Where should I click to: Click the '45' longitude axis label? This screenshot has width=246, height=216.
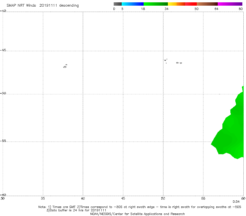coord(123,198)
